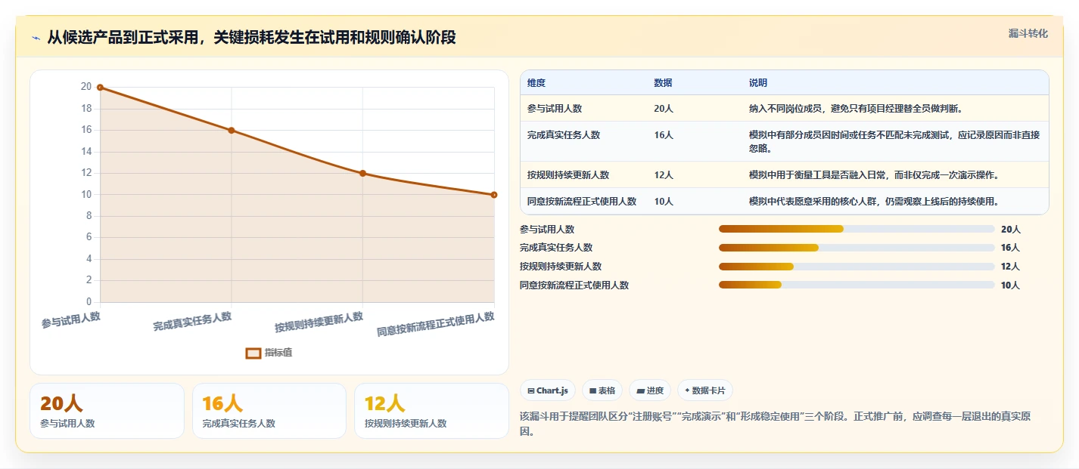Image resolution: width=1079 pixels, height=469 pixels.
Task: Click the 10人 value beside the last progress bar
Action: pos(1010,285)
